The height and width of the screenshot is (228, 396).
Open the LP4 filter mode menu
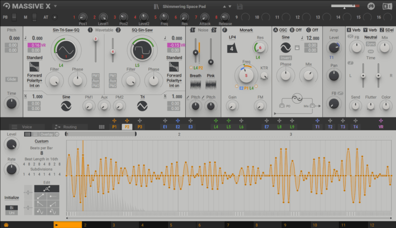coord(232,38)
